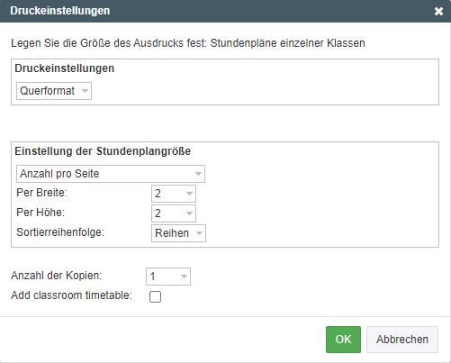
Task: Click the Per Breite dropdown arrow icon
Action: 189,194
